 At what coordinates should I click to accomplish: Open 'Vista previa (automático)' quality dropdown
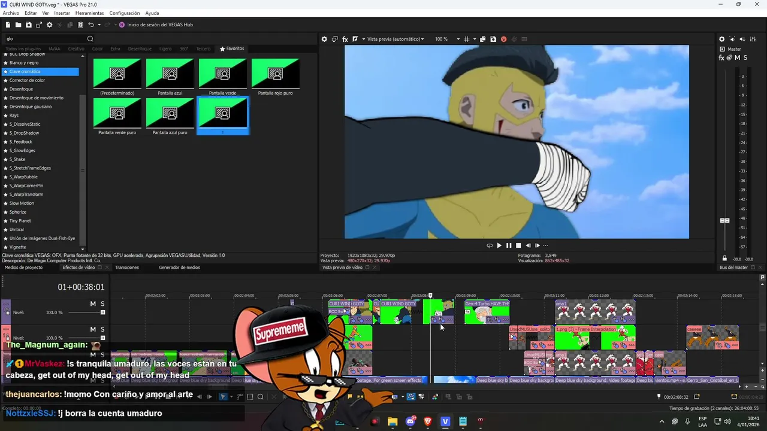pos(395,39)
